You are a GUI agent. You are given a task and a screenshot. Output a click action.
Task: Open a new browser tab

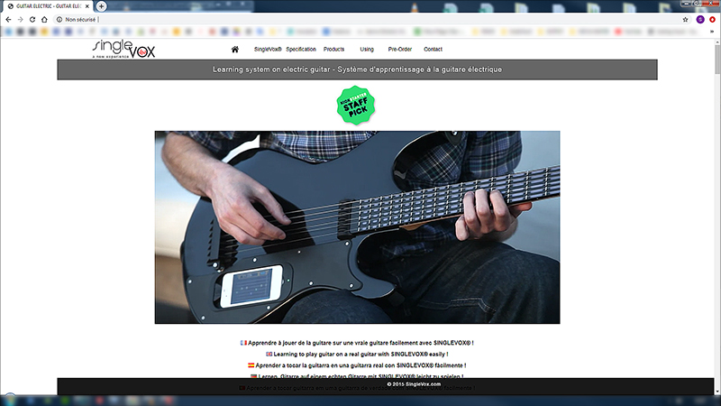(102, 5)
